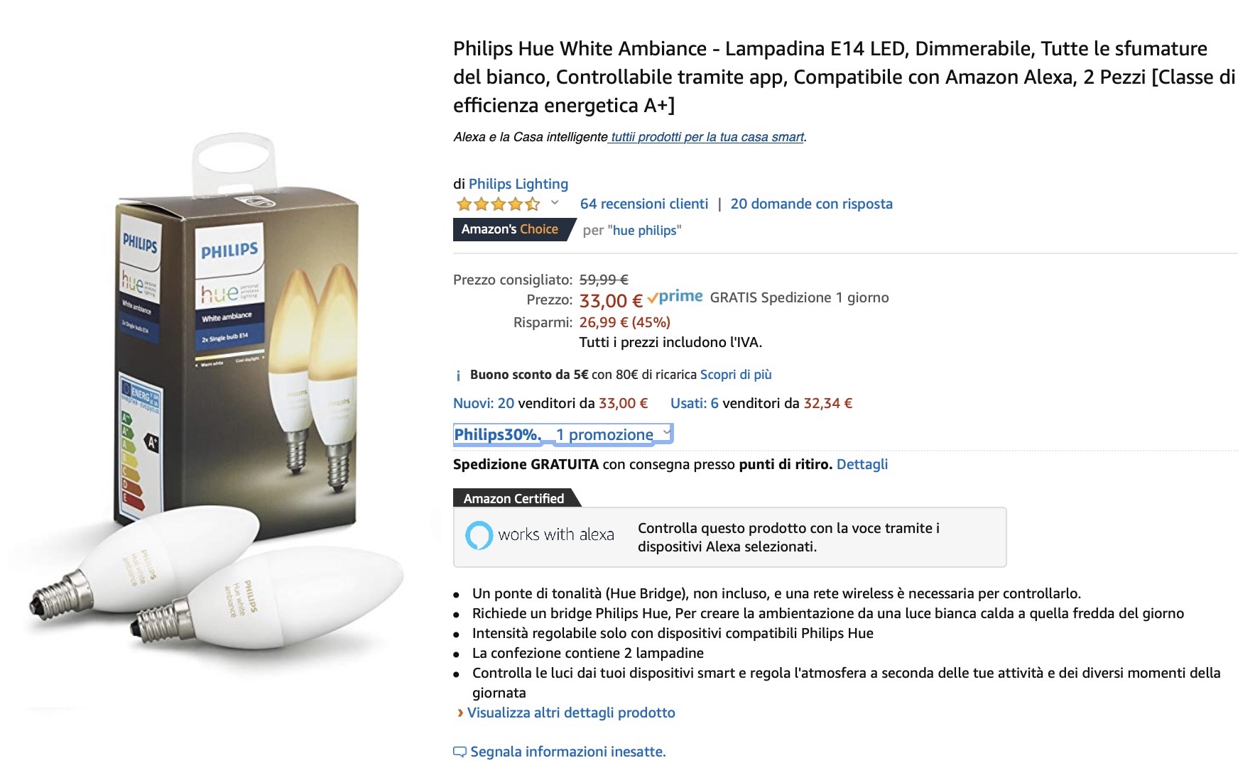
Task: Open Dettagli for free shipping
Action: coord(862,464)
